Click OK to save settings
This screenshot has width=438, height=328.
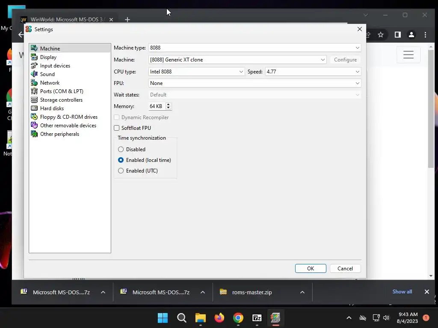pyautogui.click(x=311, y=269)
